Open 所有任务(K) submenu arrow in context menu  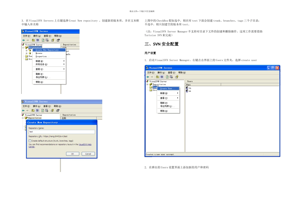click(x=64, y=64)
